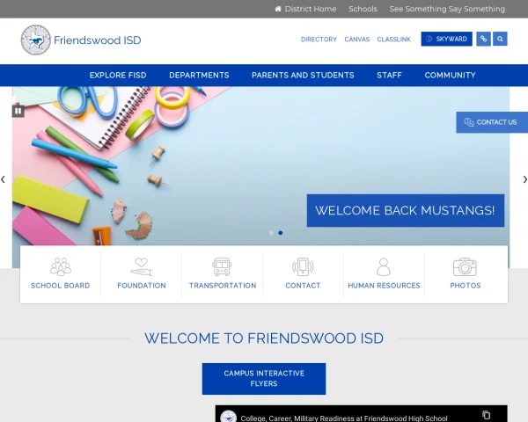Open the Photos text link
The width and height of the screenshot is (528, 422).
coord(466,286)
